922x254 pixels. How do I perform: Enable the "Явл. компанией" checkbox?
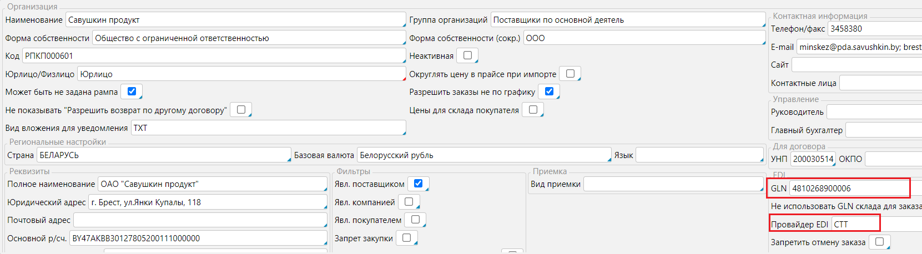409,202
